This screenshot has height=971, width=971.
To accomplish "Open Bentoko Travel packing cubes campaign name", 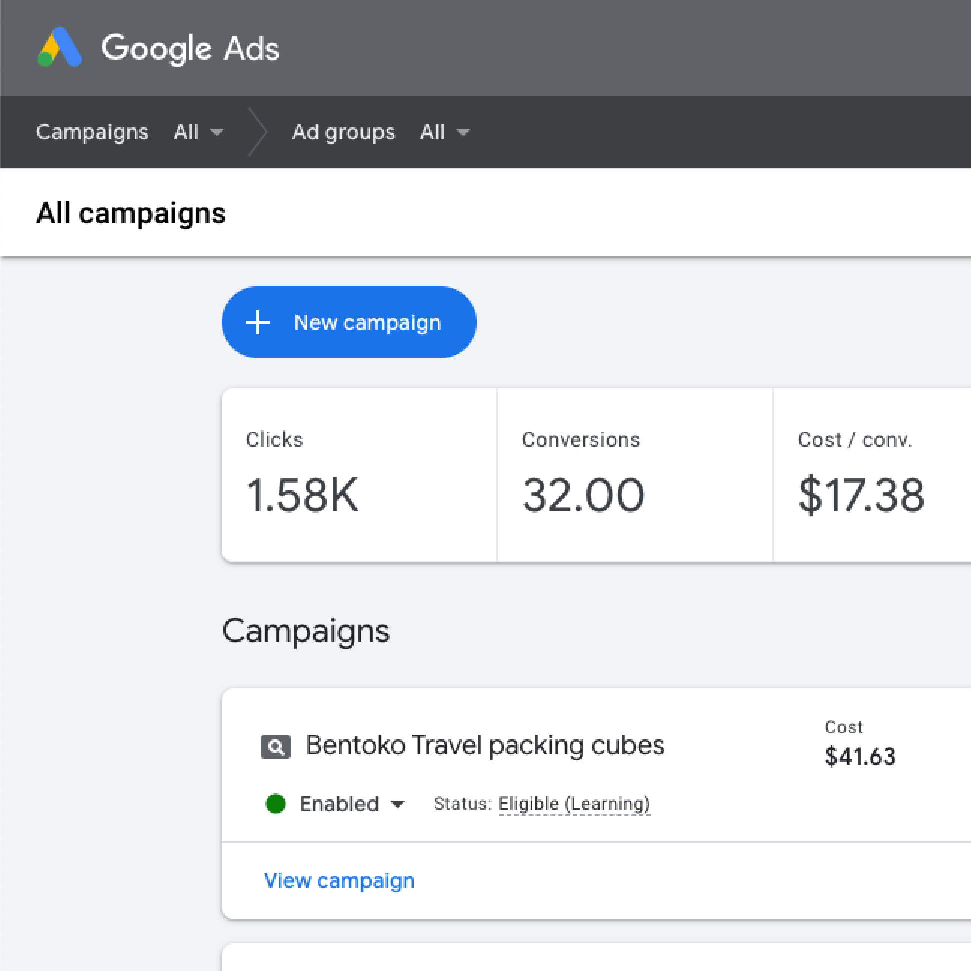I will coord(485,745).
